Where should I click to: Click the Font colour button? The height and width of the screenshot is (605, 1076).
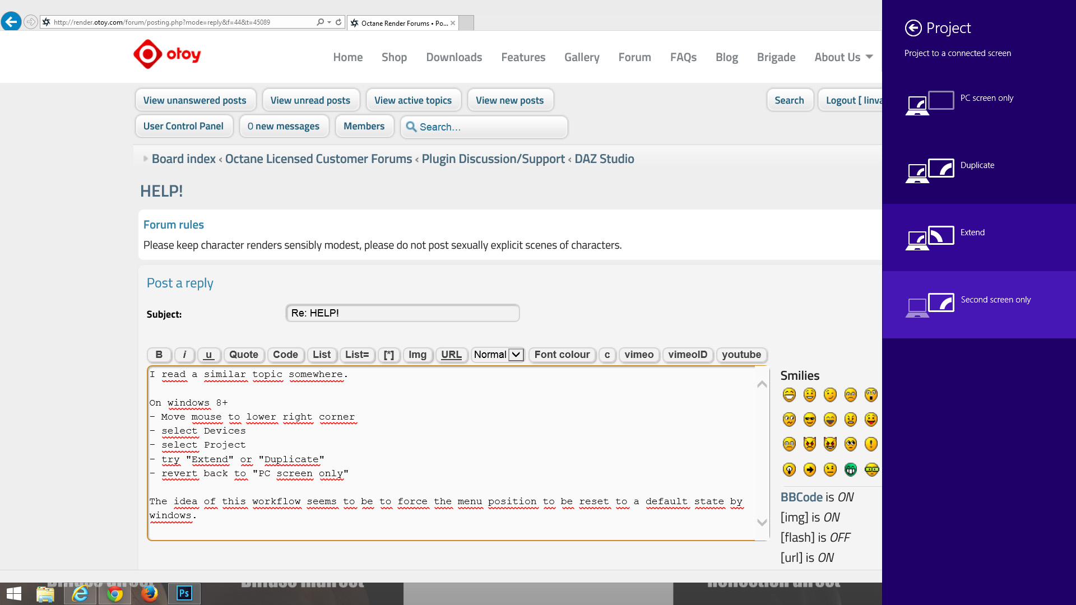point(562,355)
